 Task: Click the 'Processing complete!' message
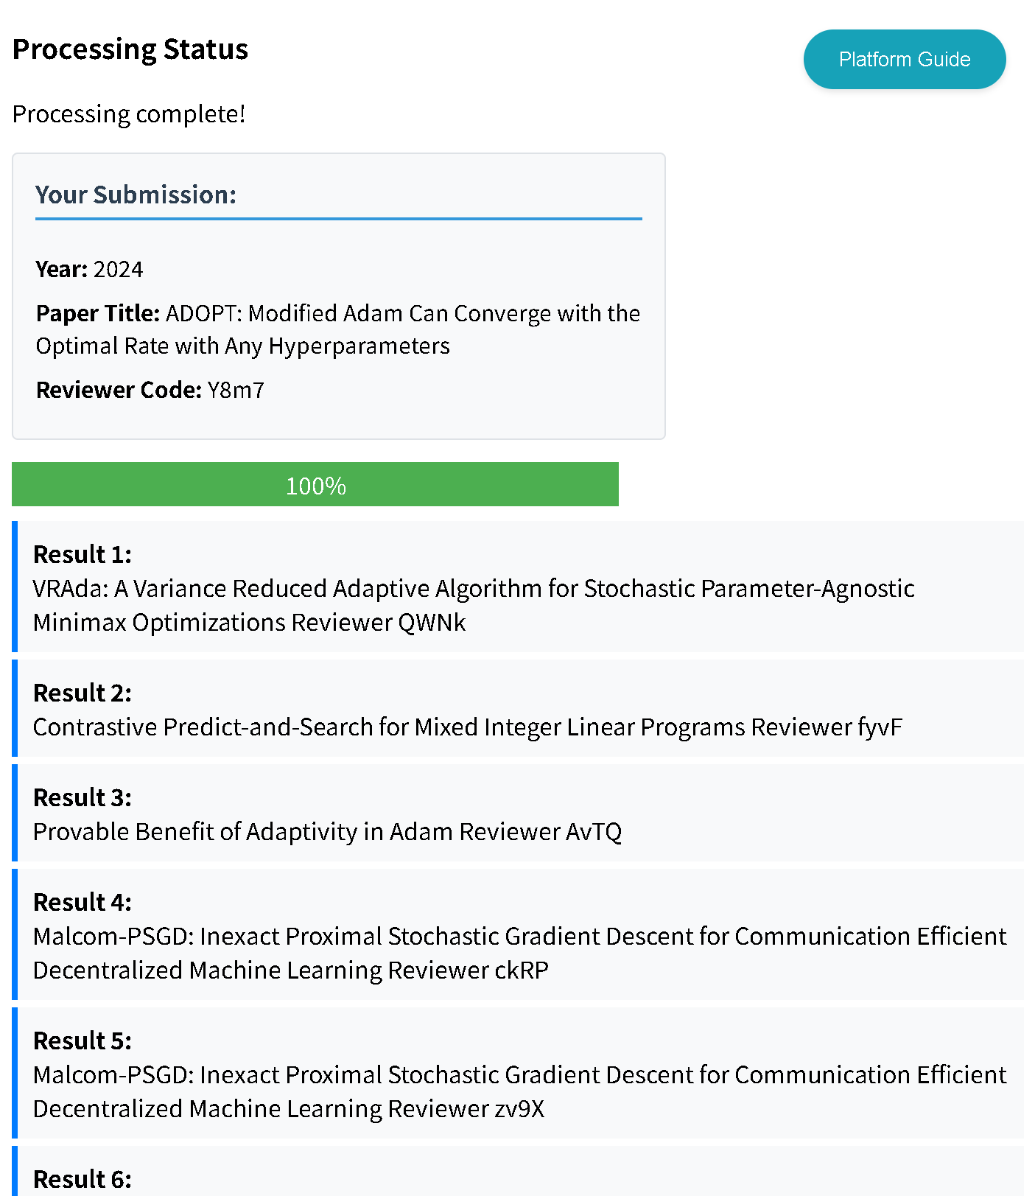tap(129, 114)
